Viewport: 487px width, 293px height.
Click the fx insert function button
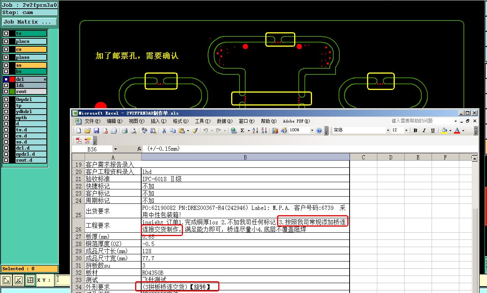coord(139,149)
